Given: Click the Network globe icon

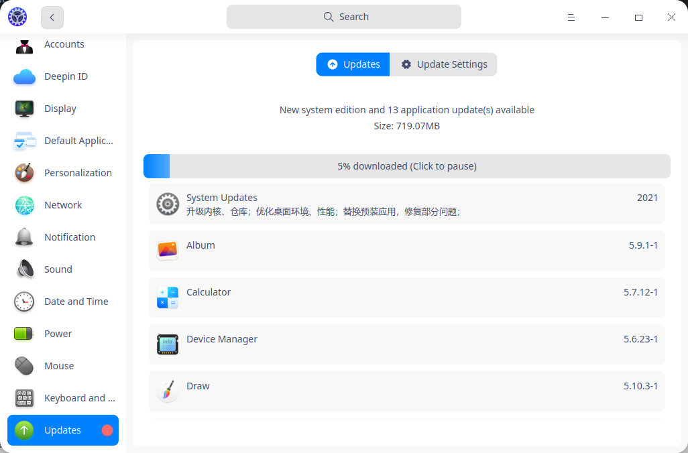Looking at the screenshot, I should tap(24, 205).
